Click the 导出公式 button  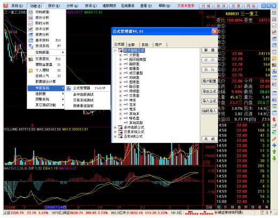click(x=209, y=92)
